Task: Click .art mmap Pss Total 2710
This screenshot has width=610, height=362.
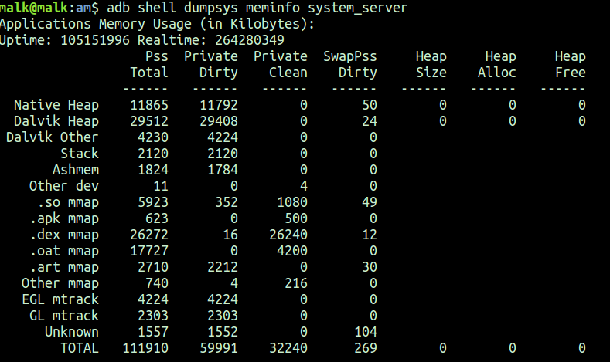Action: [x=153, y=267]
